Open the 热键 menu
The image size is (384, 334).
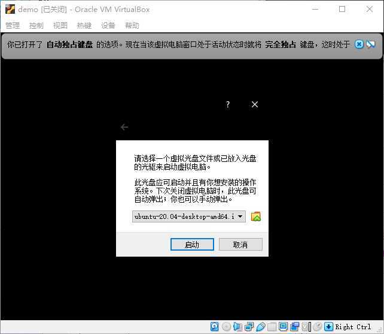click(84, 25)
